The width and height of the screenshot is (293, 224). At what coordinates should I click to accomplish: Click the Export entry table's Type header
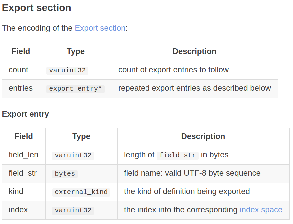point(81,136)
